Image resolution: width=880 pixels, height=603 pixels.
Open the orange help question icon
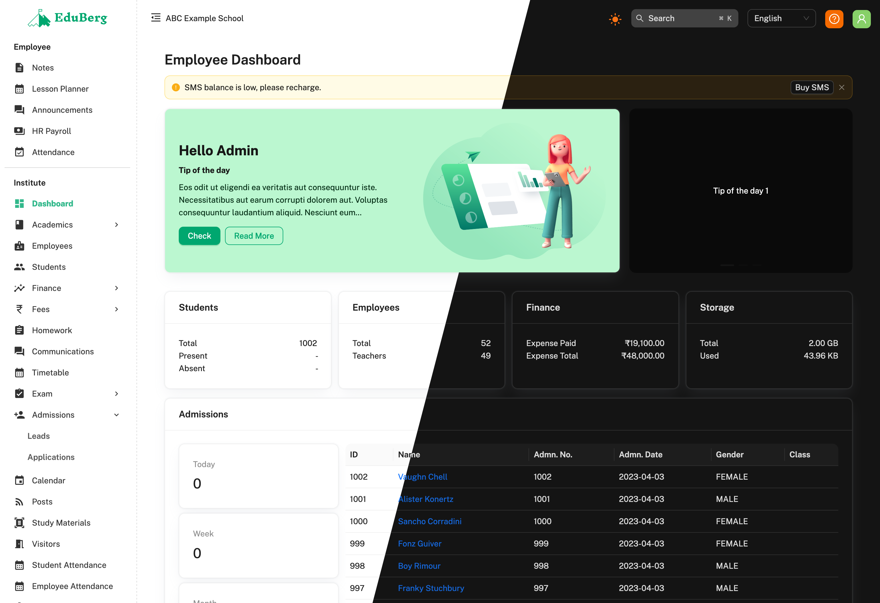click(834, 19)
